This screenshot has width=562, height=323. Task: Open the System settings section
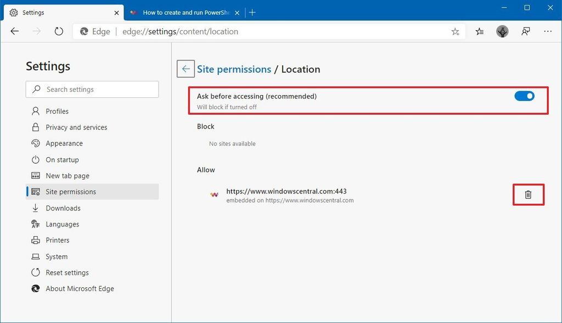pos(55,256)
